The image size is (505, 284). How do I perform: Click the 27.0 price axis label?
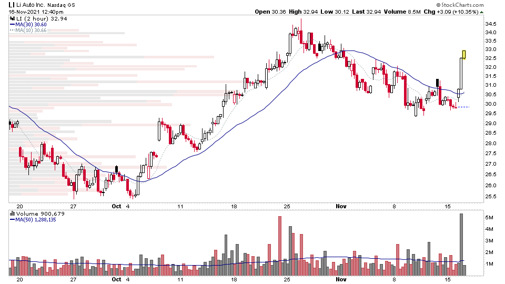point(490,164)
